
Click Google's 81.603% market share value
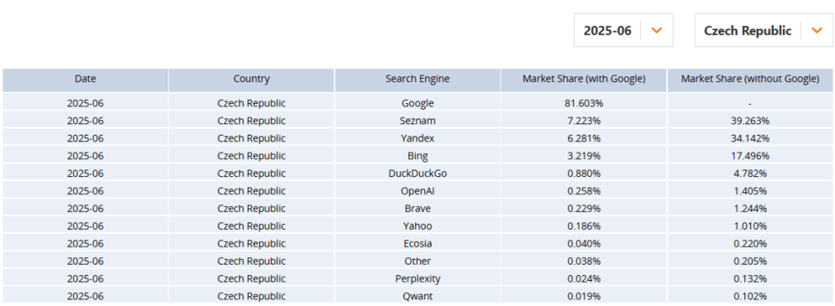[584, 103]
